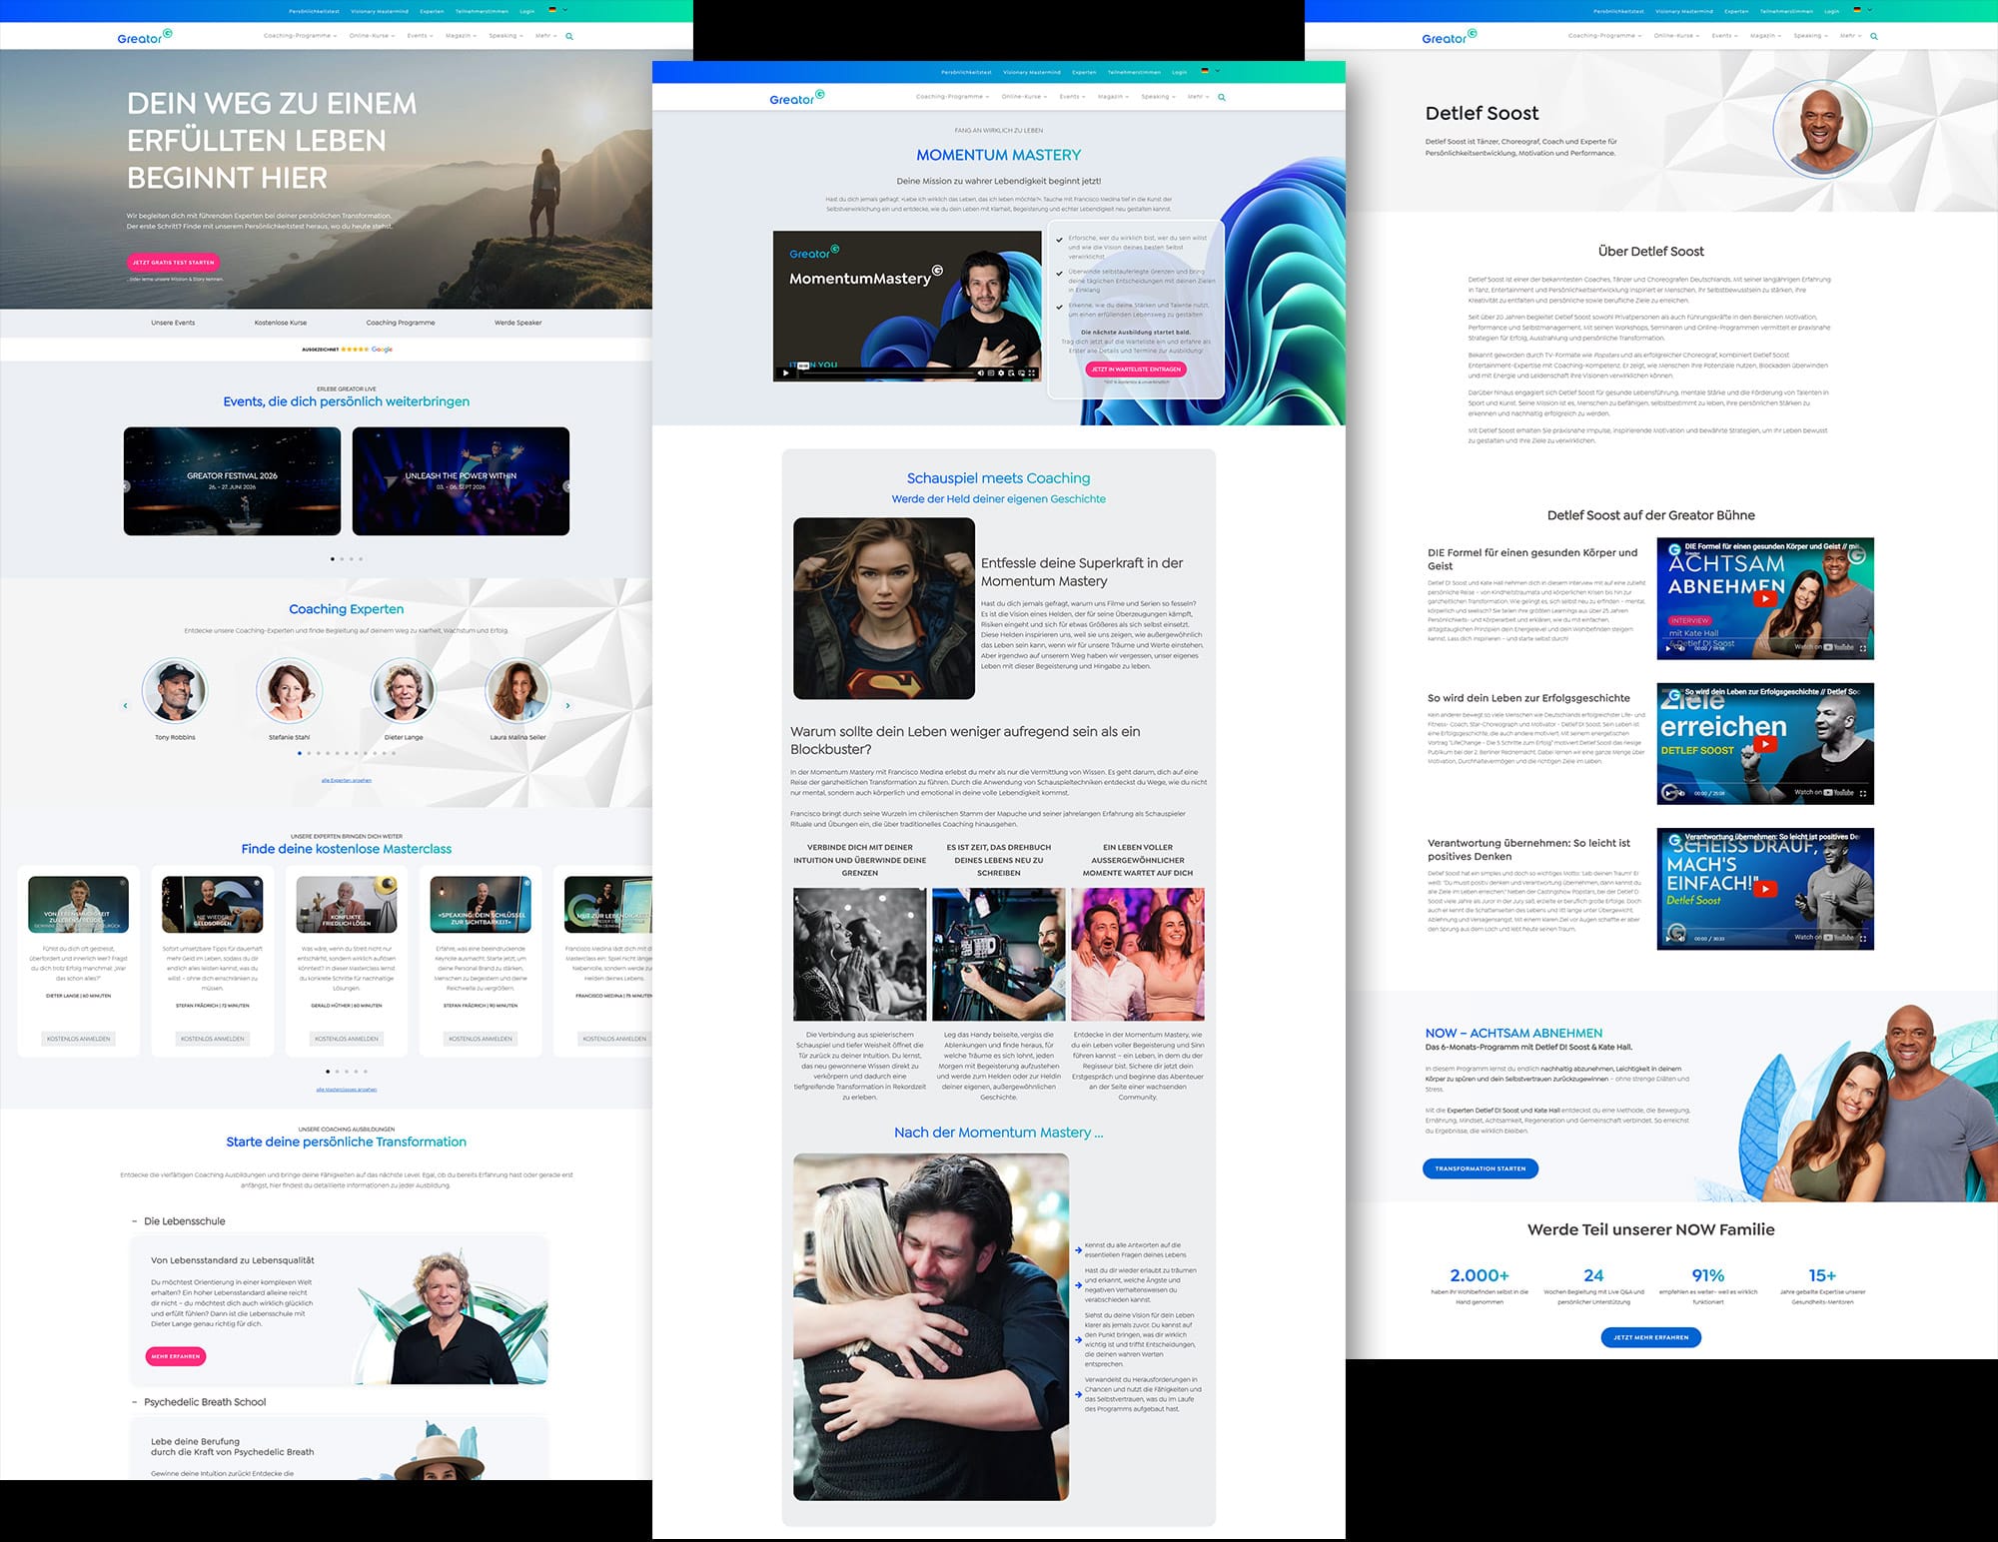Click the German flag on the Detlef Soost top bar
This screenshot has height=1542, width=1998.
coord(1857,10)
